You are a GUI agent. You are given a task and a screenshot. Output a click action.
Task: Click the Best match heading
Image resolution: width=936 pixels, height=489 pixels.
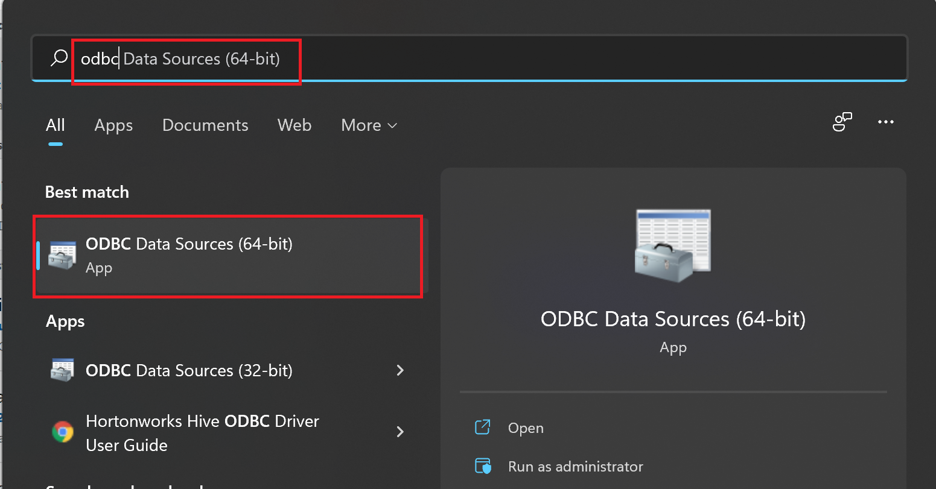[x=87, y=192]
